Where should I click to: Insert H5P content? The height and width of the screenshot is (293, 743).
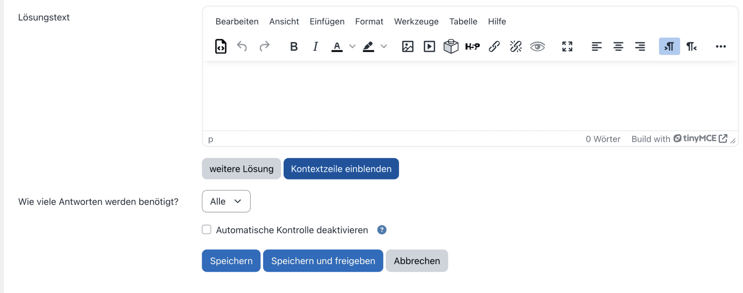pyautogui.click(x=472, y=46)
